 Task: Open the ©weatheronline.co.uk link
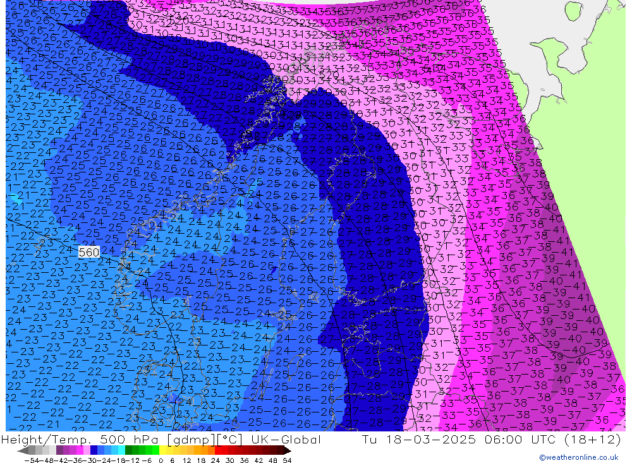tap(578, 457)
